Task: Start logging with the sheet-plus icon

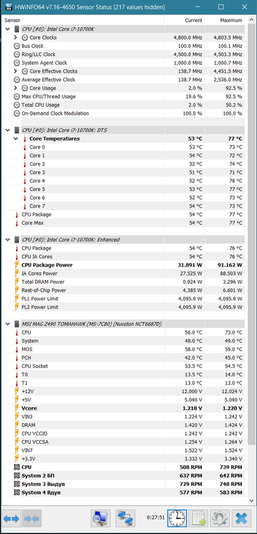Action: click(198, 519)
